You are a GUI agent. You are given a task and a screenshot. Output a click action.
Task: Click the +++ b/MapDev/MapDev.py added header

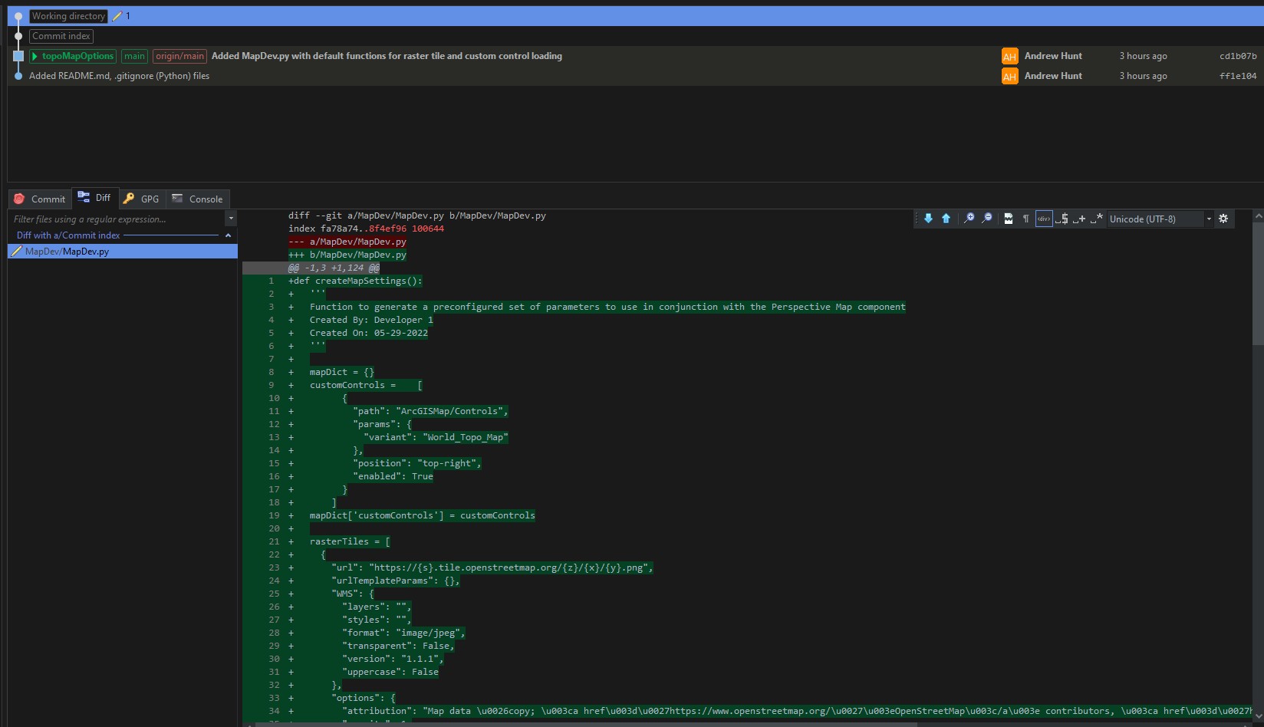click(x=347, y=255)
